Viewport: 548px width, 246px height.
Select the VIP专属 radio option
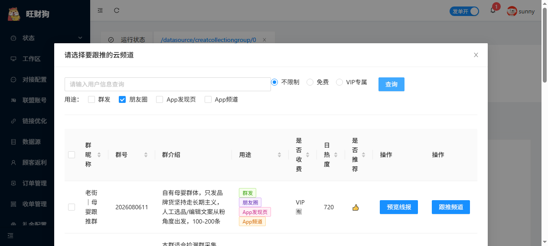click(339, 82)
